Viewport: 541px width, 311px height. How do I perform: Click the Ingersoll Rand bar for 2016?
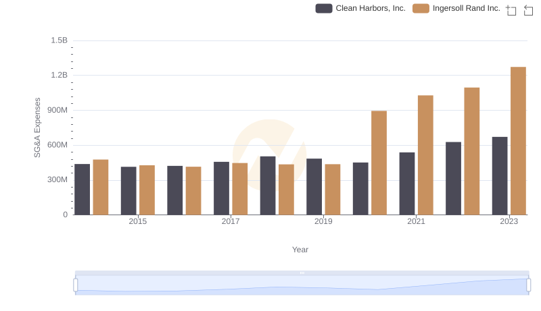point(193,191)
